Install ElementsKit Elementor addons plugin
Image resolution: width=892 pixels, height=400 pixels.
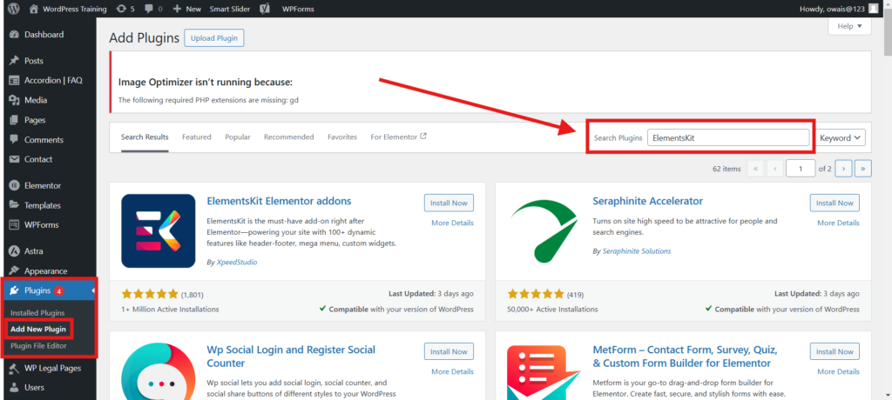pyautogui.click(x=449, y=203)
